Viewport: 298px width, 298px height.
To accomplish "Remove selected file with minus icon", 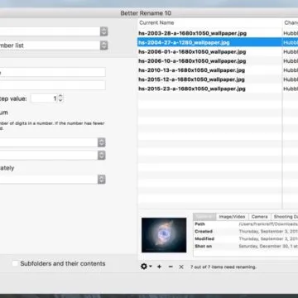I will [171, 267].
